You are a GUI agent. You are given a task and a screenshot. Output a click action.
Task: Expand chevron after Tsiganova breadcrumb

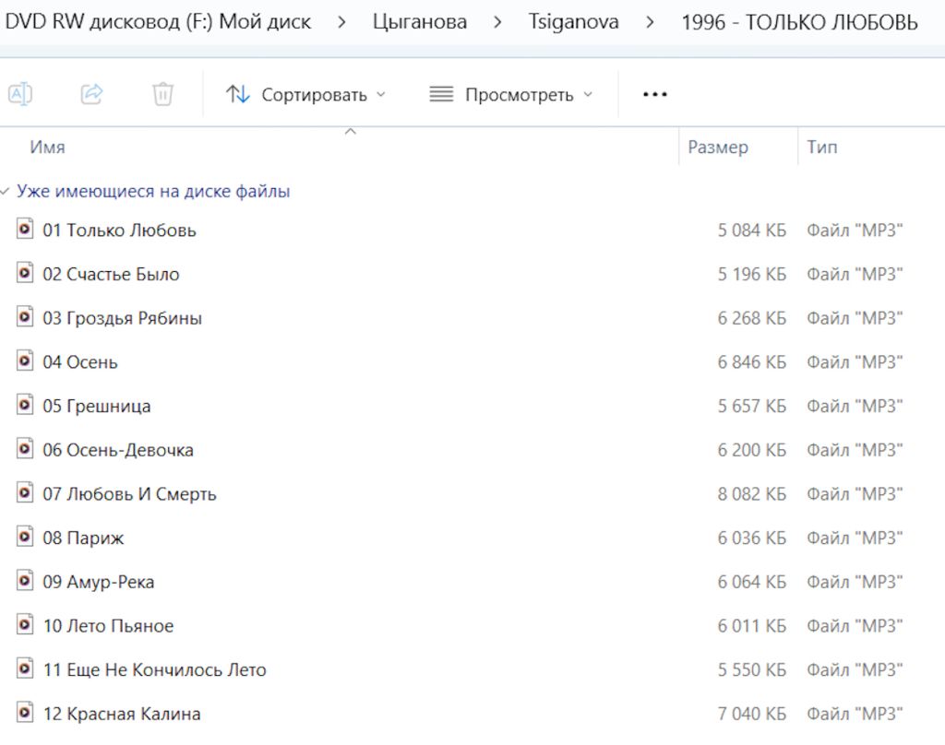tap(650, 22)
